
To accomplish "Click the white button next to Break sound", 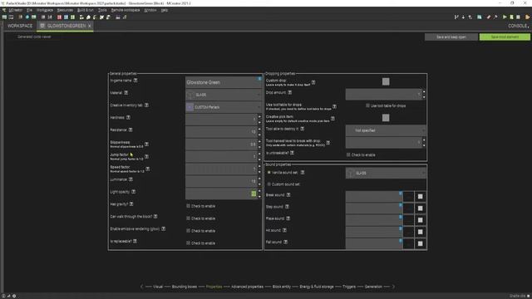I will pyautogui.click(x=420, y=197).
